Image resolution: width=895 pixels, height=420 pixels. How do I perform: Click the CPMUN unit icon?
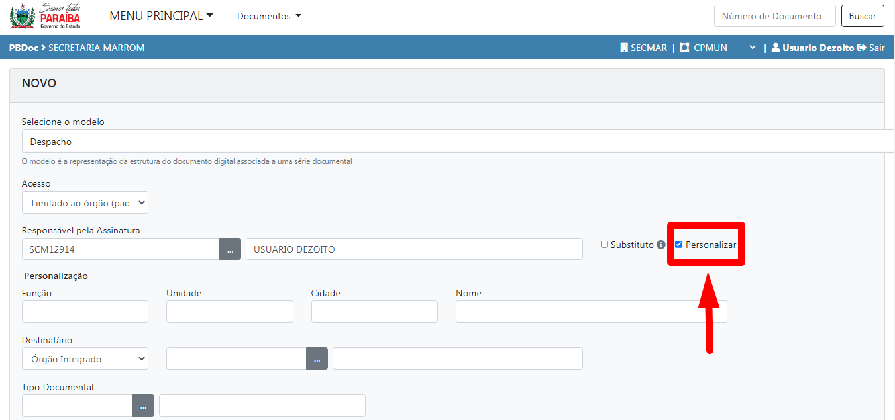coord(684,48)
